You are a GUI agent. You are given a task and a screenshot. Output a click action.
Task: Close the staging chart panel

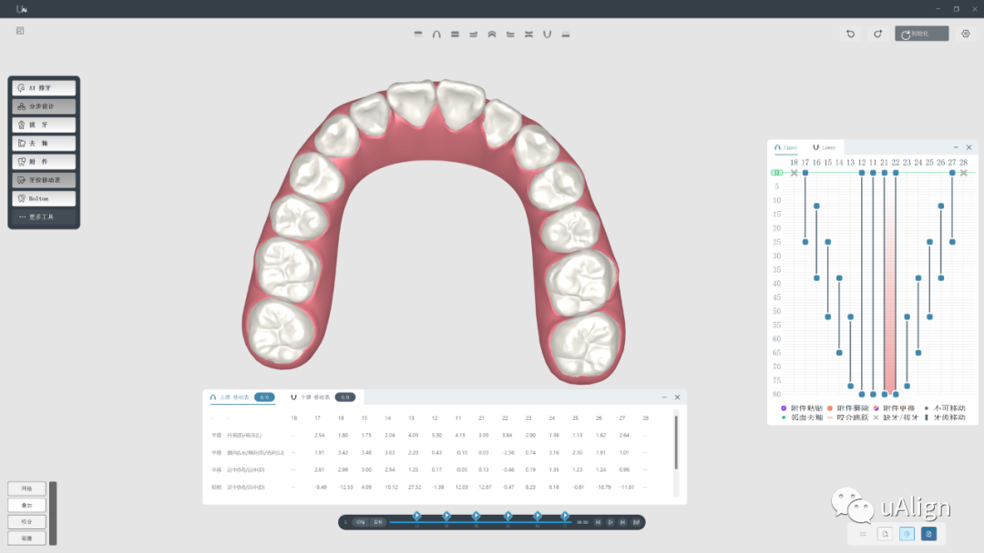point(969,148)
